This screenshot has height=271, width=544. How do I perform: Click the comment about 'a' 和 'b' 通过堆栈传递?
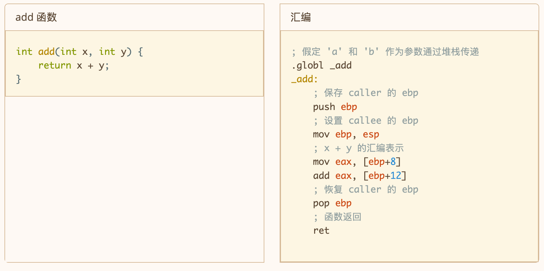[385, 52]
